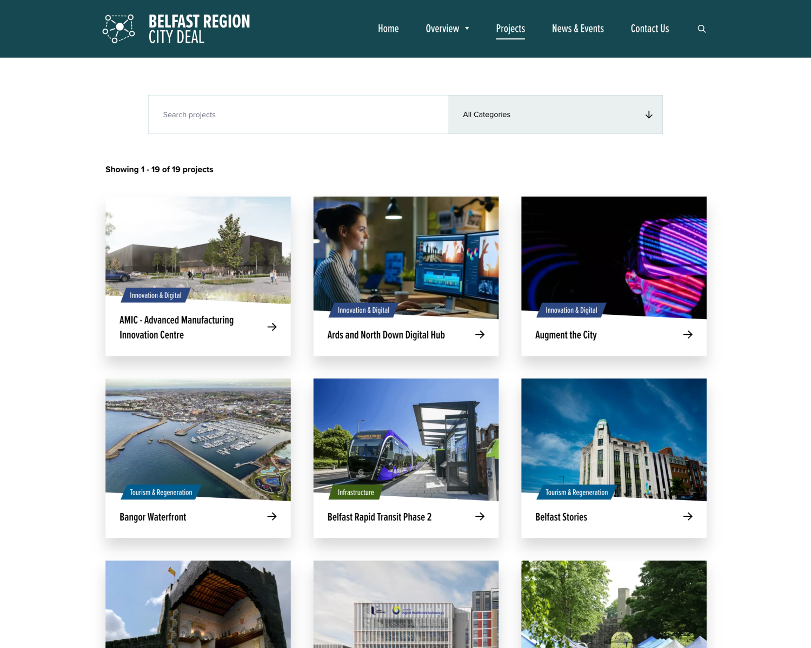
Task: Click arrow icon next to Augment the City
Action: click(688, 335)
